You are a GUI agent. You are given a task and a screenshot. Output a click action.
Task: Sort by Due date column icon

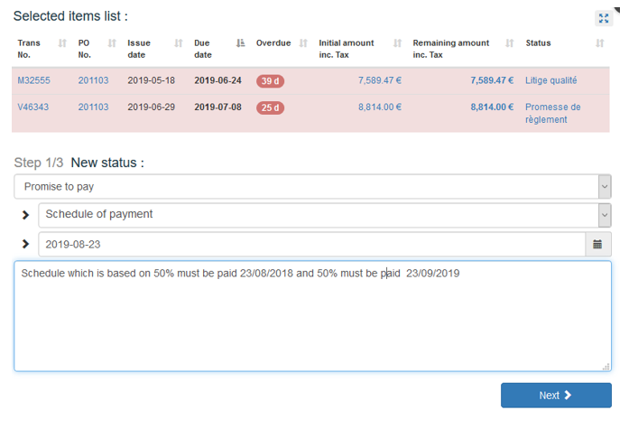(240, 43)
